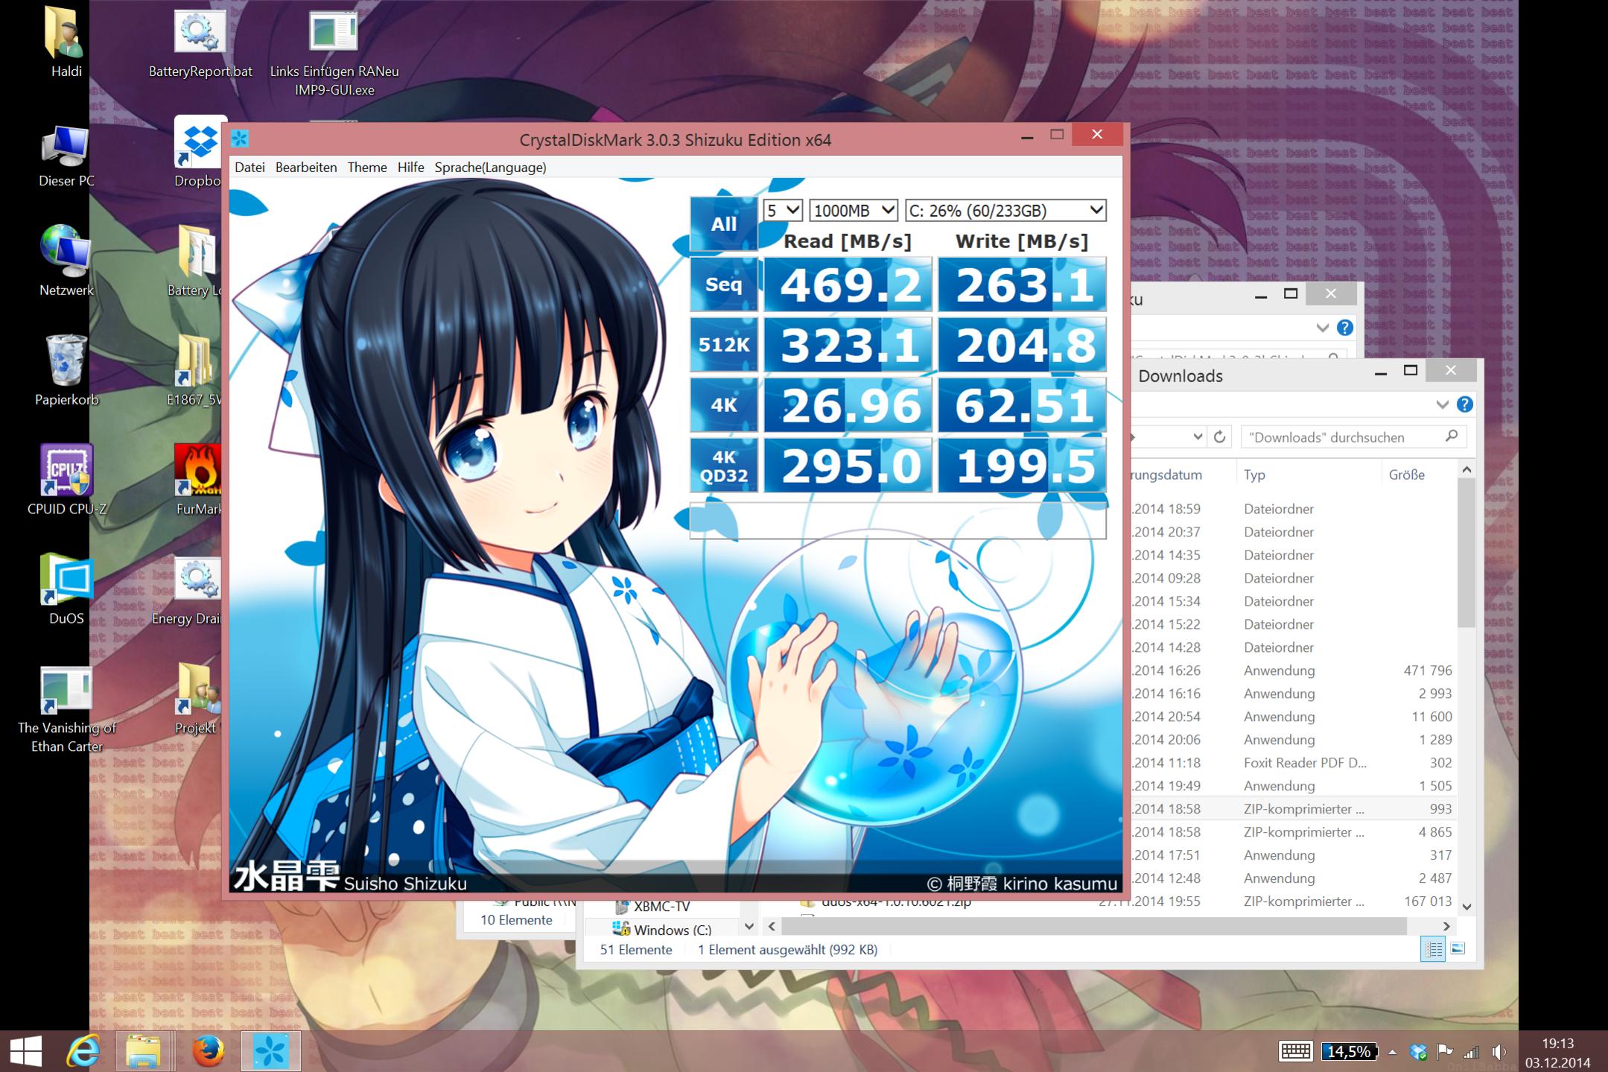Viewport: 1608px width, 1072px height.
Task: Open the test count dropdown showing 5
Action: (x=782, y=211)
